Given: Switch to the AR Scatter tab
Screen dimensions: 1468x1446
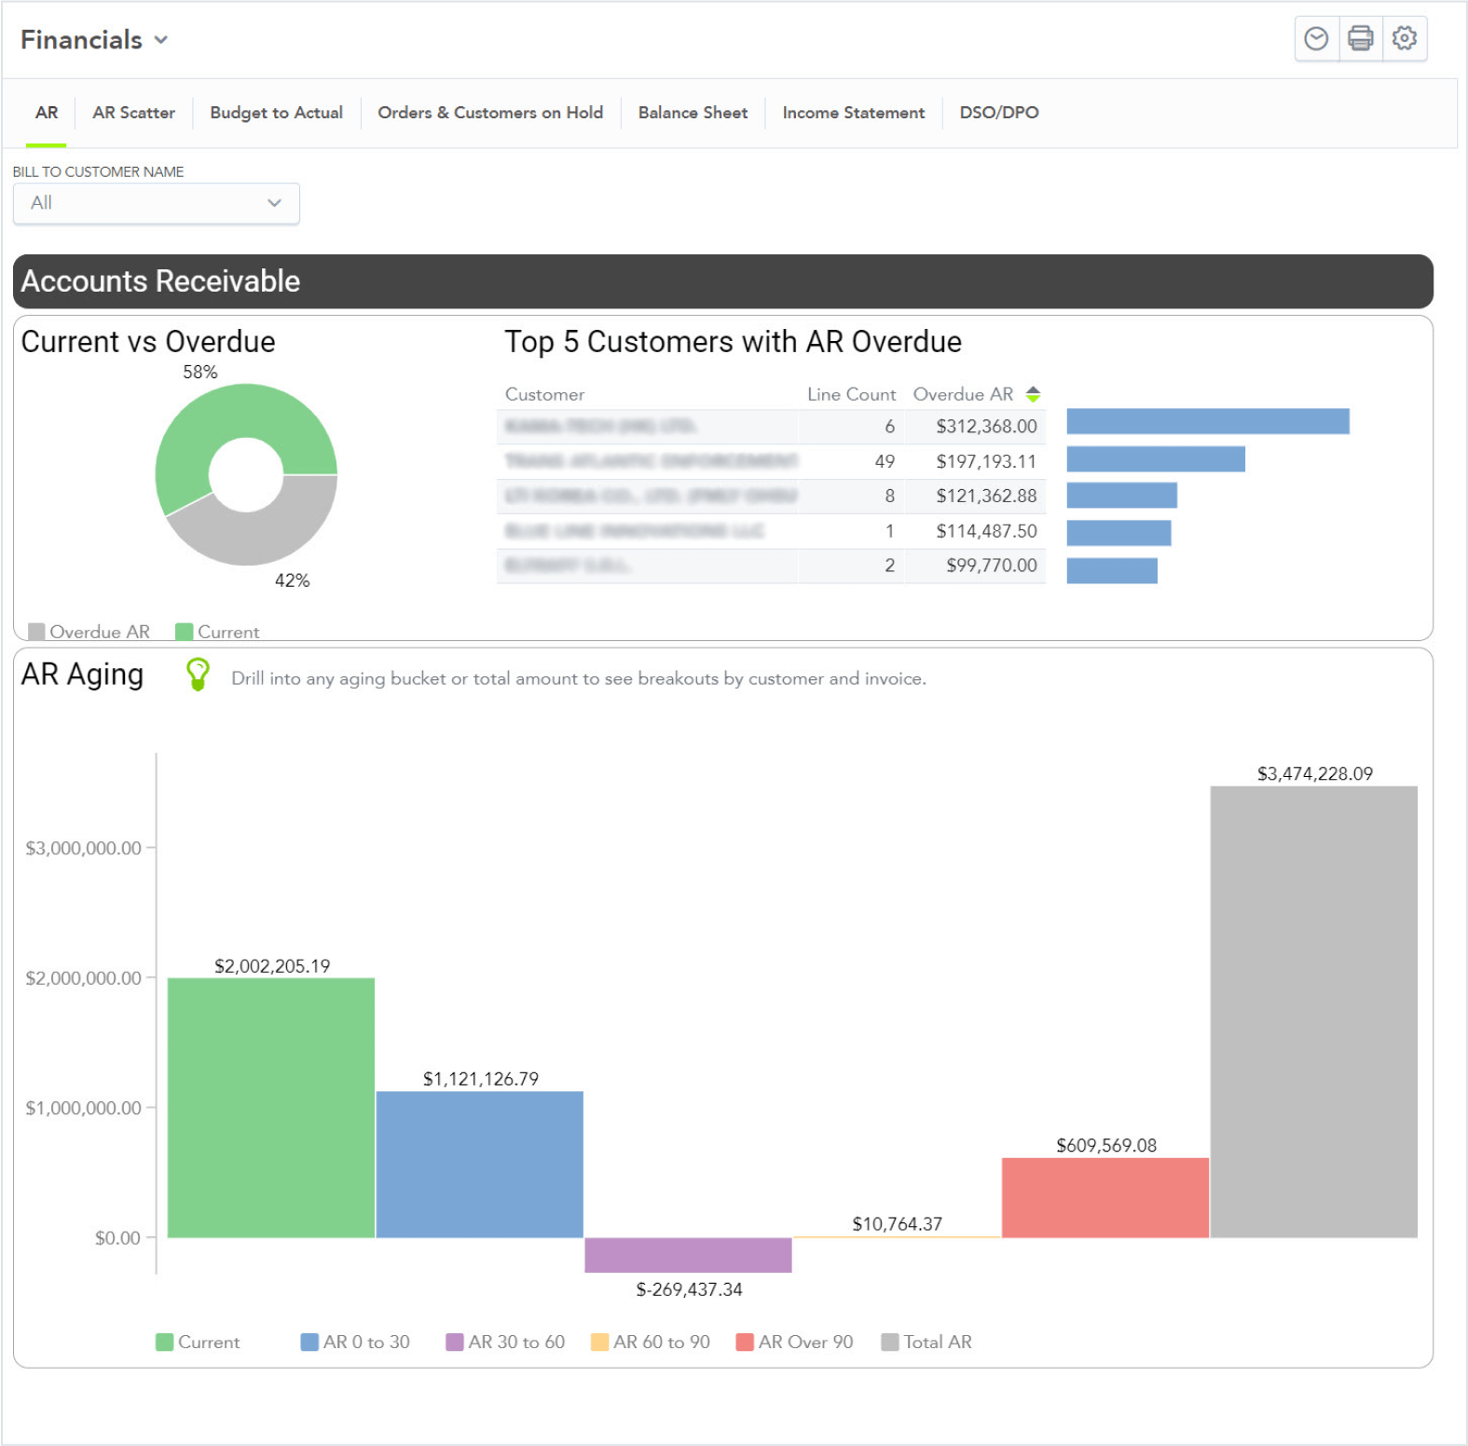Looking at the screenshot, I should pyautogui.click(x=133, y=113).
